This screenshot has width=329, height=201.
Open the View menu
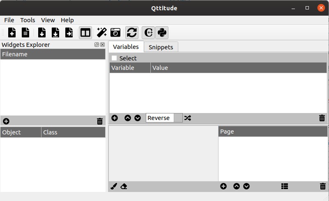pyautogui.click(x=48, y=20)
